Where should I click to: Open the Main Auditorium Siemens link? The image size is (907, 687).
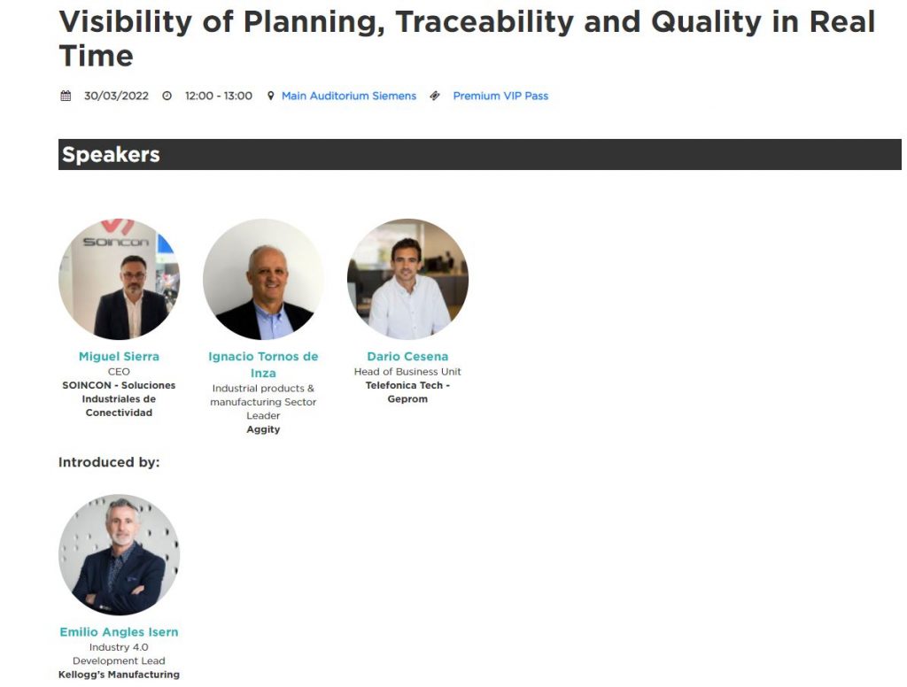349,96
